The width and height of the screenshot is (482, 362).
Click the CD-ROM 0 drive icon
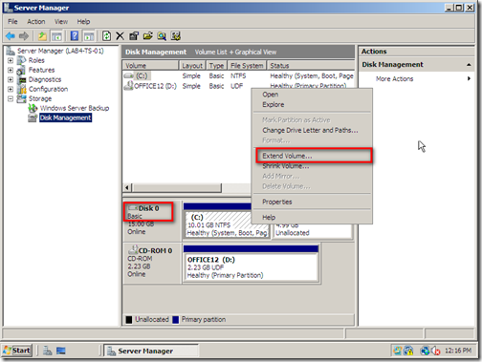133,249
